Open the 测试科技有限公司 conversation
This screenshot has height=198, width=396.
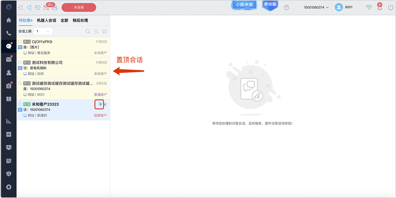63,68
